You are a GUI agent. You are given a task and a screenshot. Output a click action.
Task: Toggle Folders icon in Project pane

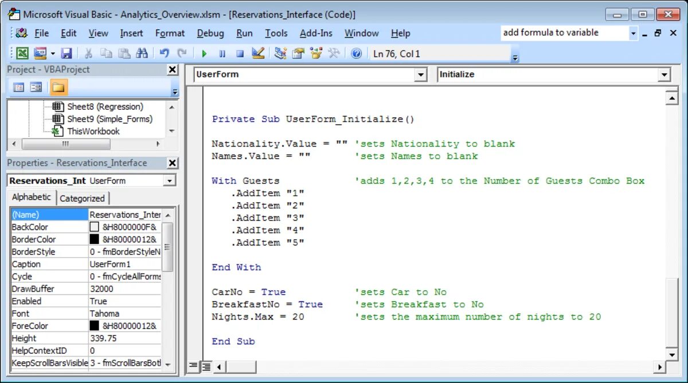point(58,88)
